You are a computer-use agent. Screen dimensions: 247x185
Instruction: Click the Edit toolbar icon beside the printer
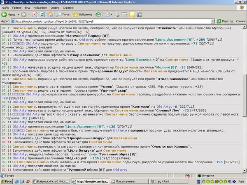(x=124, y=15)
